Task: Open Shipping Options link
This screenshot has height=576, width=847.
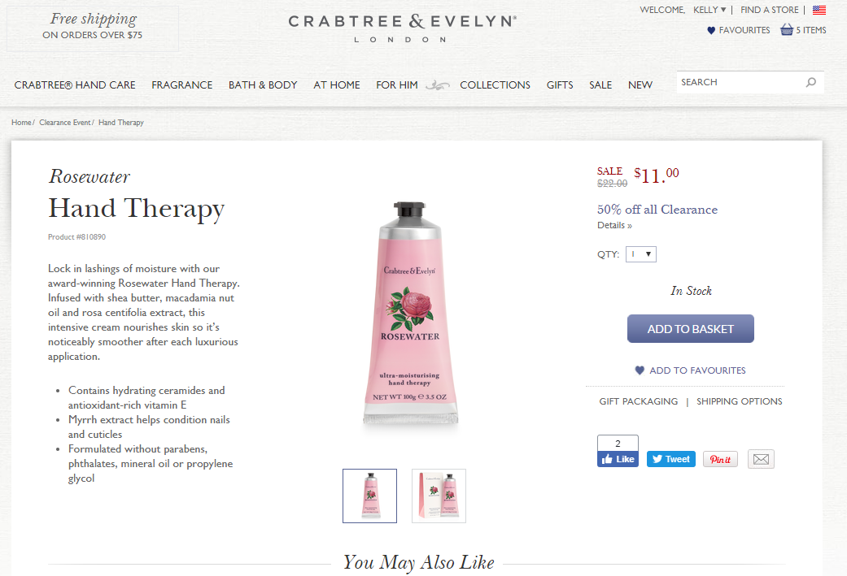Action: (x=739, y=401)
